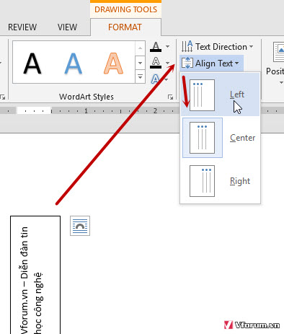The height and width of the screenshot is (334, 284).
Task: Open the Align Text dropdown
Action: [211, 63]
